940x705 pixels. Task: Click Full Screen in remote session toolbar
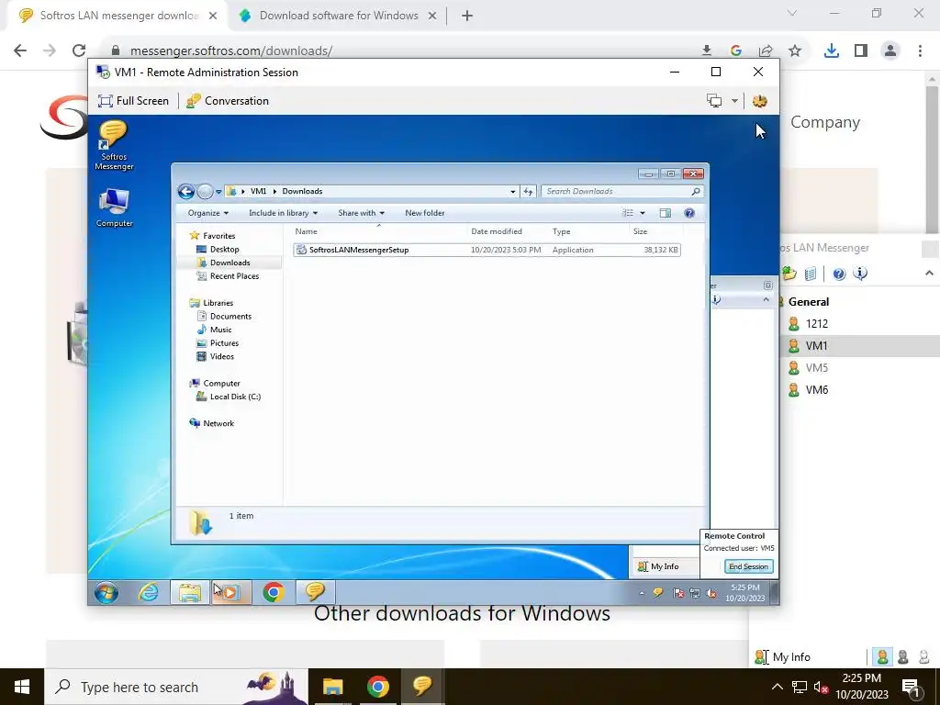coord(134,101)
